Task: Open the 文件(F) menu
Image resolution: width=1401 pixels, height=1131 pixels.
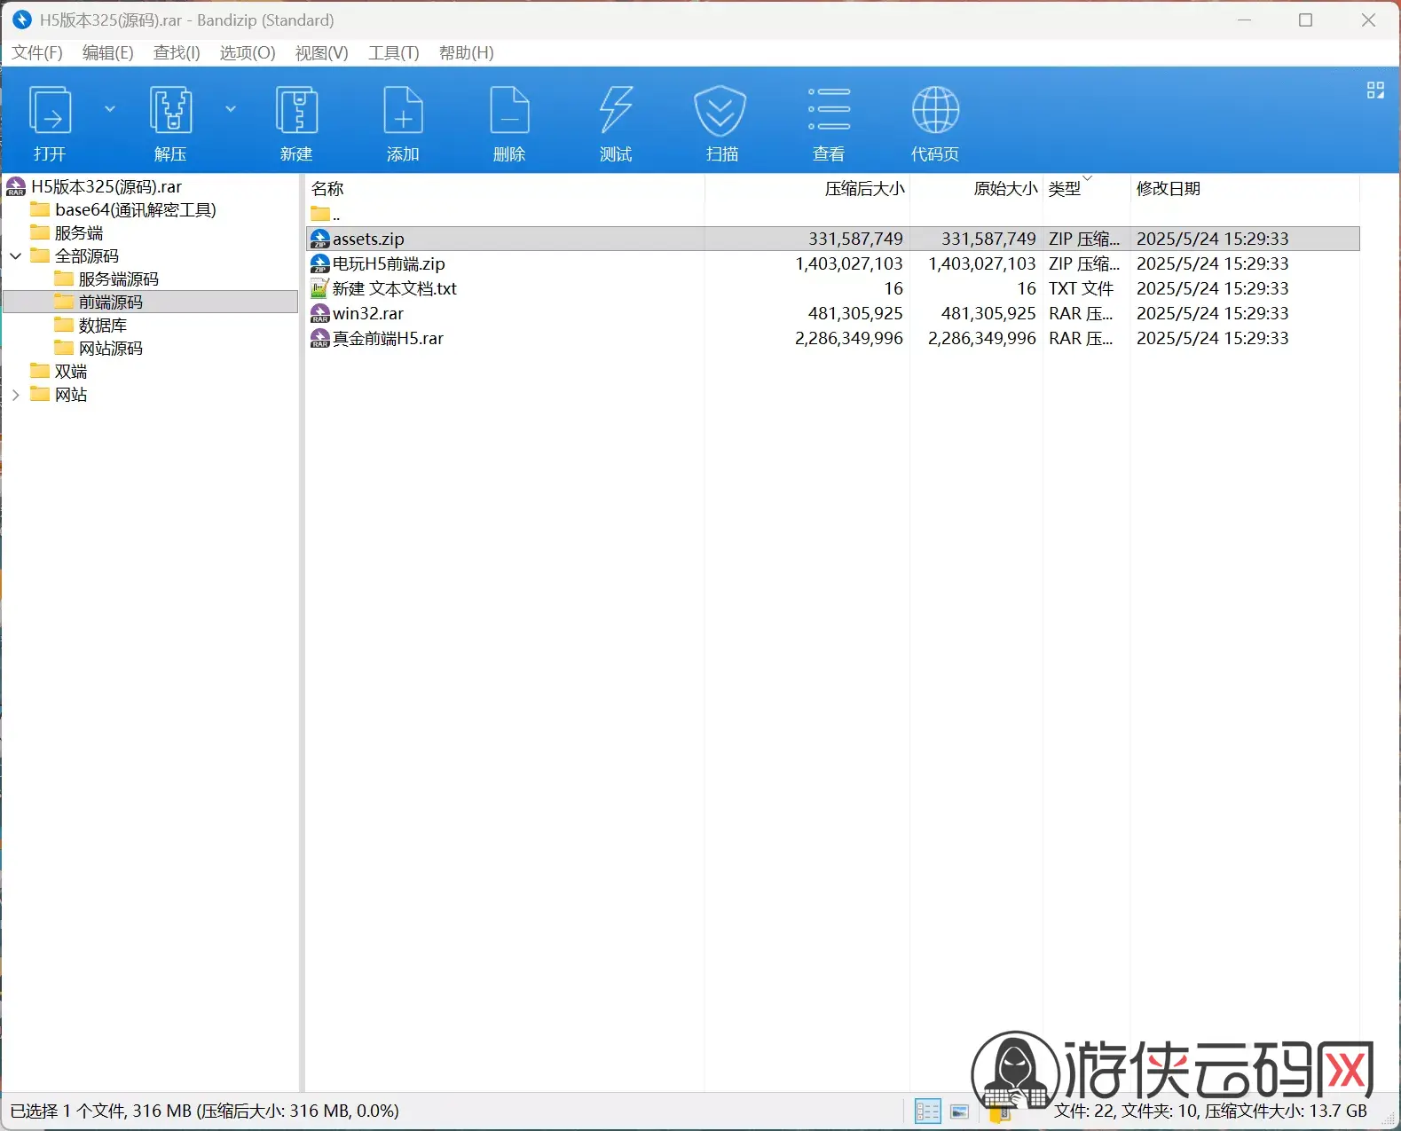Action: (x=37, y=53)
